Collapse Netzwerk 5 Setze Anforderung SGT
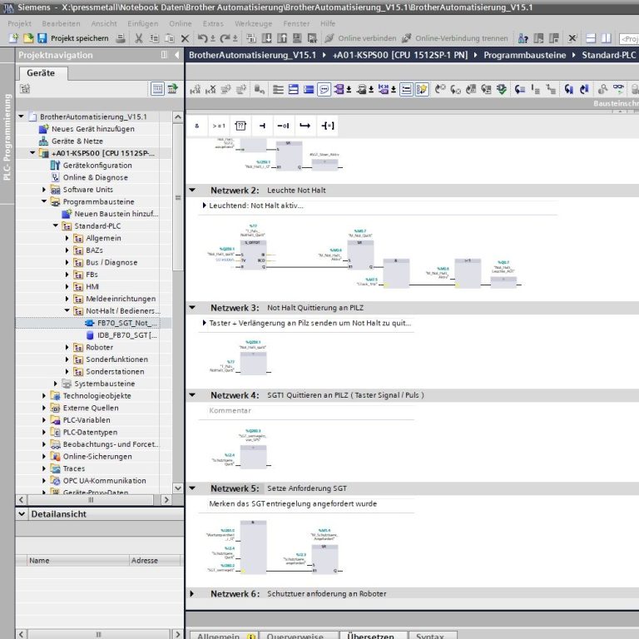Viewport: 639px width, 639px height. 192,488
